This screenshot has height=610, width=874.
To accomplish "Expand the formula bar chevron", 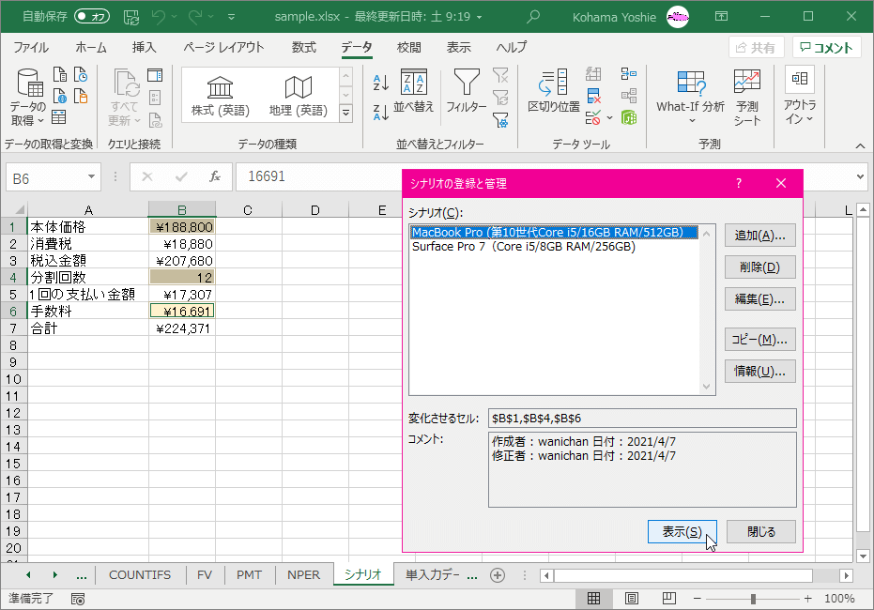I will (861, 176).
